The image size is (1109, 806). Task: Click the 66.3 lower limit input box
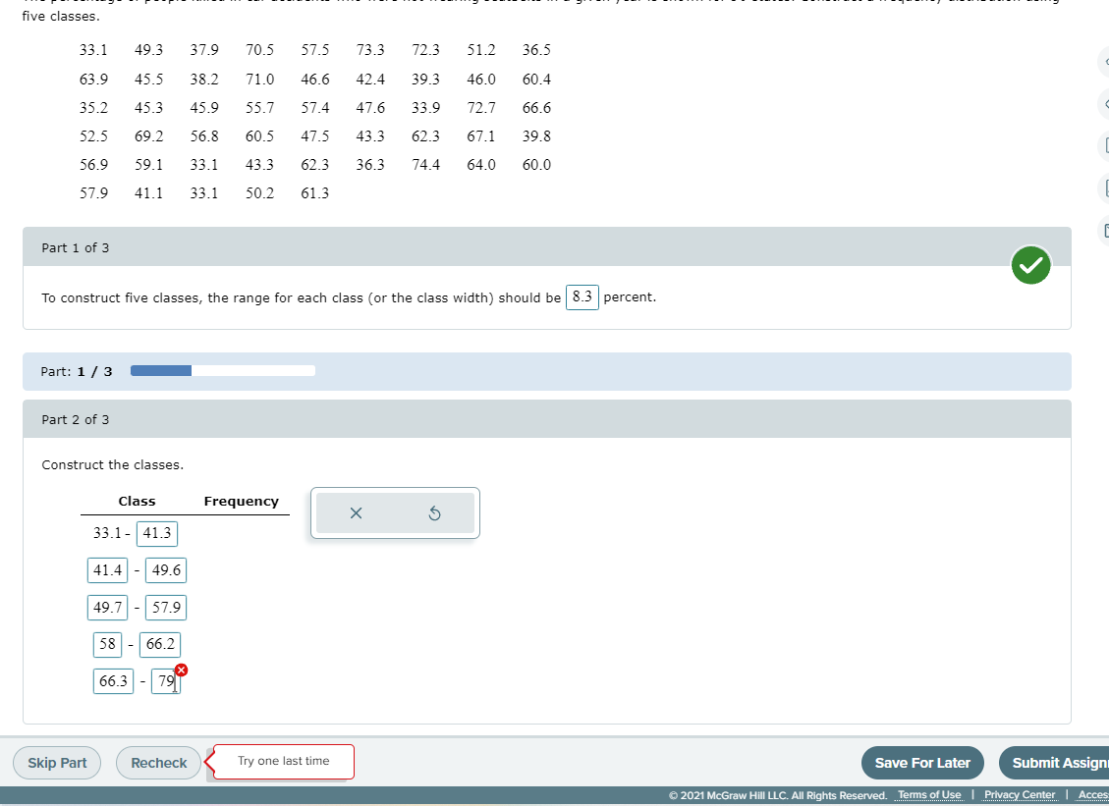click(113, 680)
